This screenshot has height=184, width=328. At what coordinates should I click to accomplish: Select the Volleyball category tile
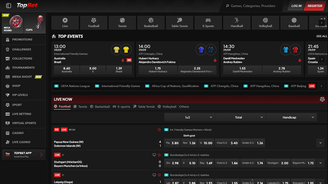265,23
